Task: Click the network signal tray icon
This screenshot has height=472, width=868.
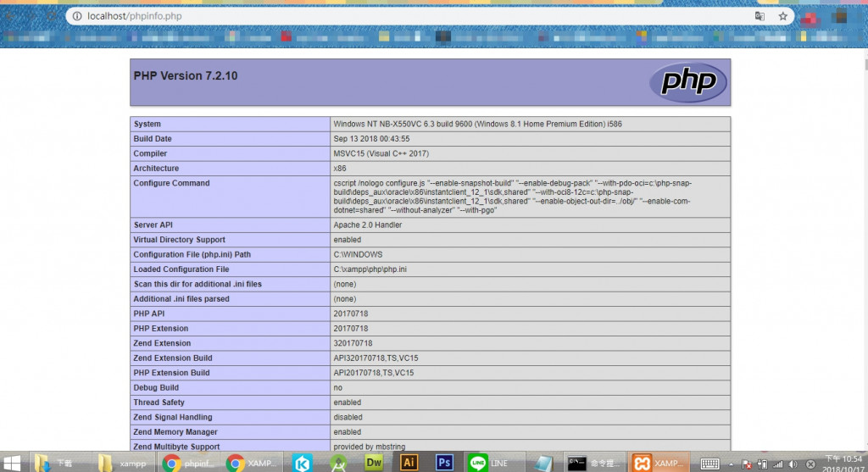Action: [778, 464]
